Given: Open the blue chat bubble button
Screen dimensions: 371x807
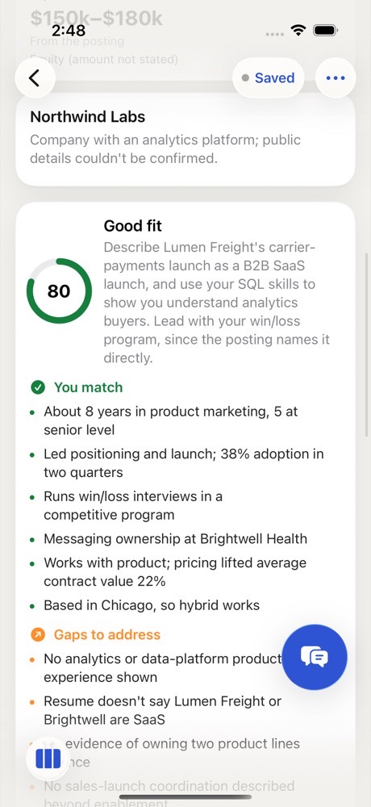Looking at the screenshot, I should [x=315, y=657].
